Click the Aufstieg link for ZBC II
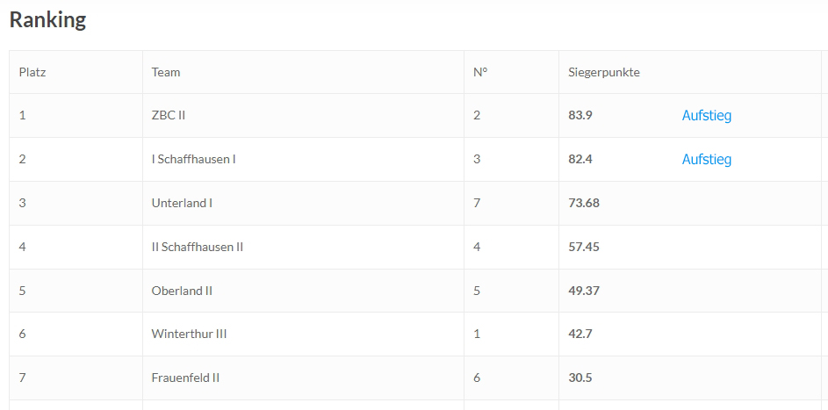Screen dimensions: 828x410 [706, 115]
